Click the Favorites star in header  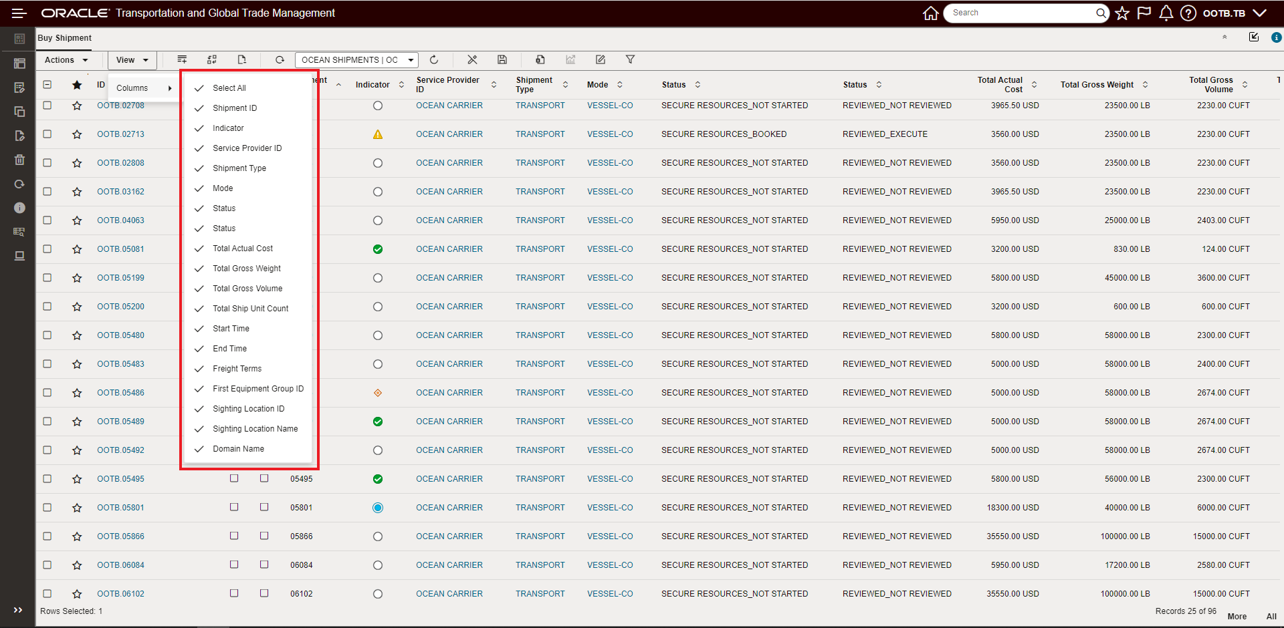tap(1122, 13)
